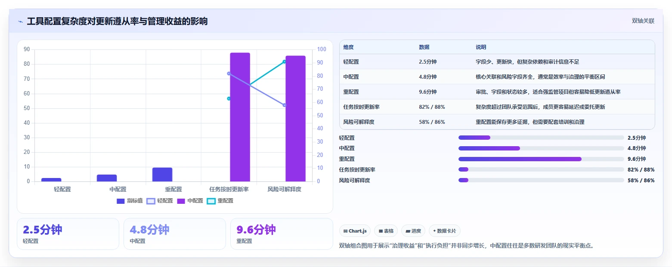Click the description 审批、字段和状态较多，适合强监管项目但容易降低更新遵从率
This screenshot has height=267, width=672.
point(548,92)
